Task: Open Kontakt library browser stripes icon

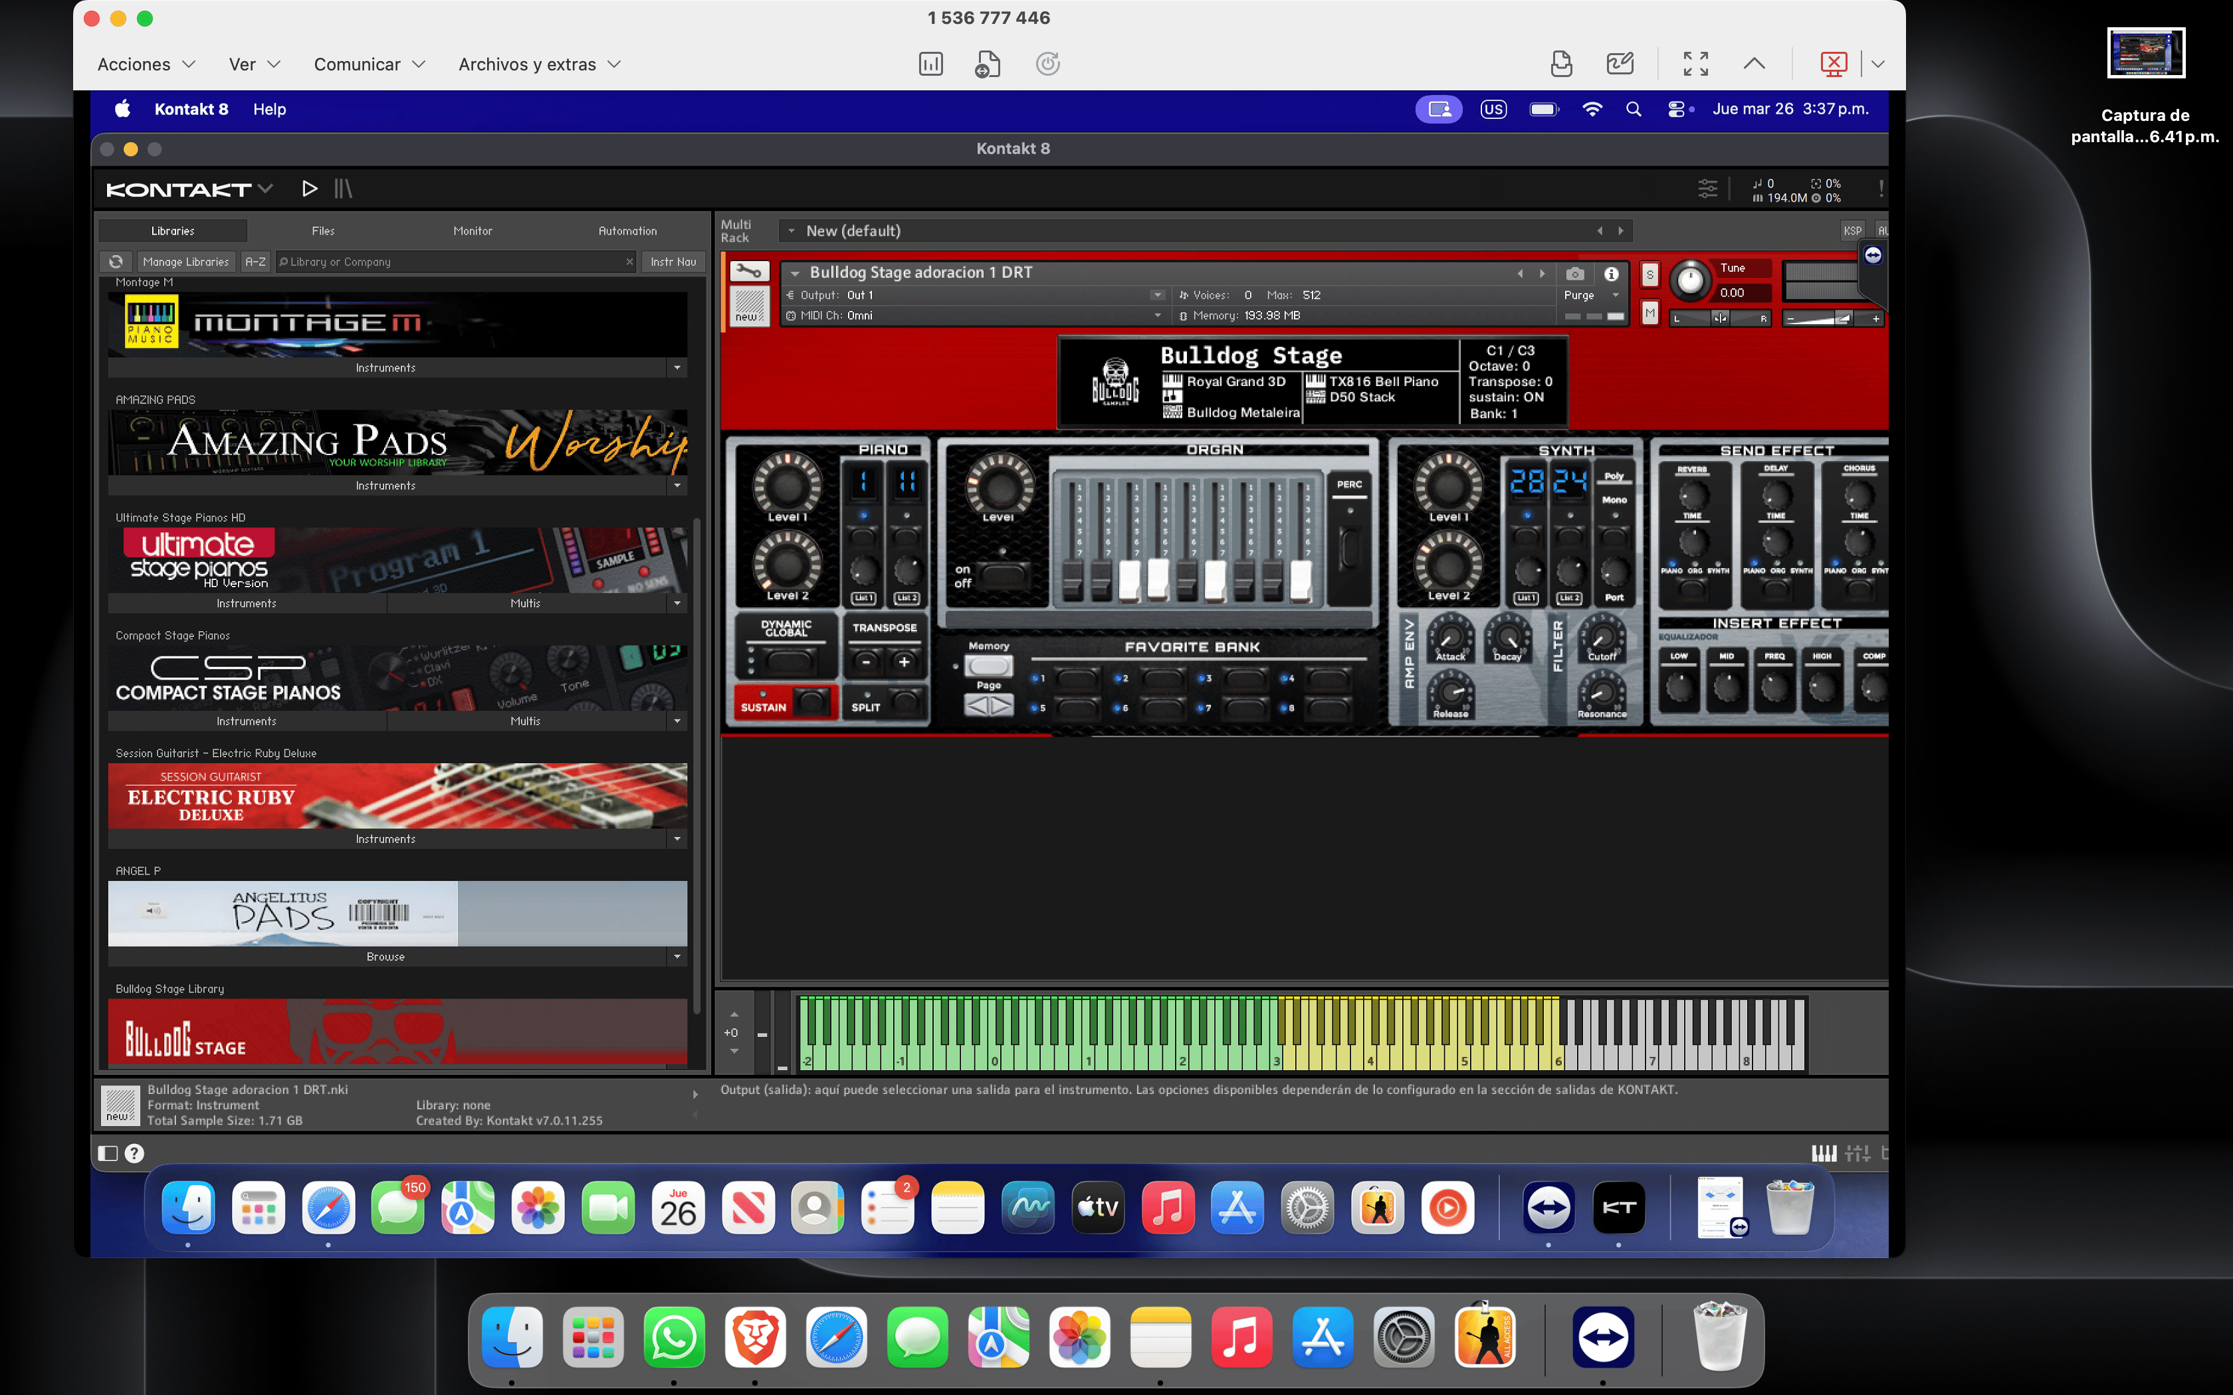Action: 343,188
